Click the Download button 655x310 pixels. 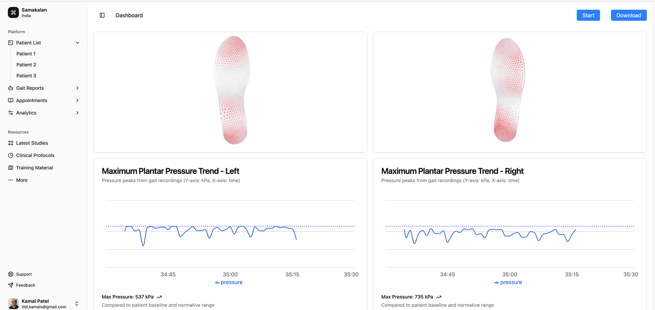(628, 15)
